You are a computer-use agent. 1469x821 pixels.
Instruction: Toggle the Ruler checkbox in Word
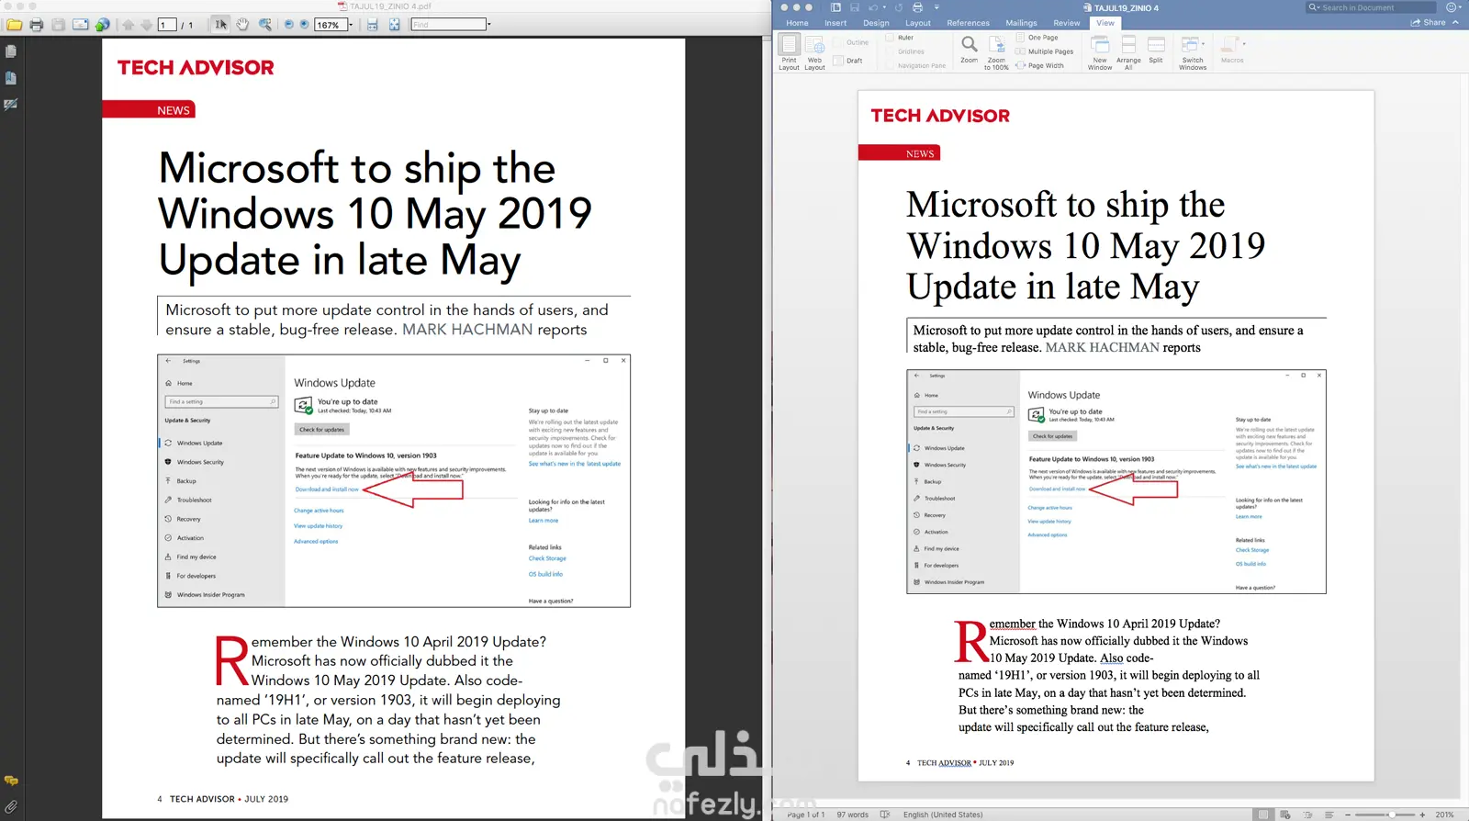click(890, 38)
